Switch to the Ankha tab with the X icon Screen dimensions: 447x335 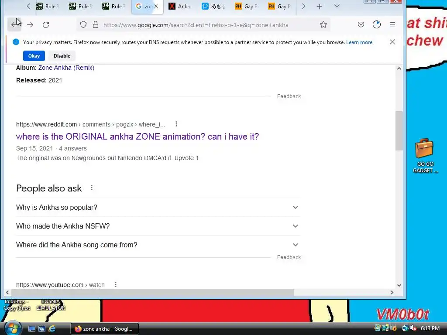(x=180, y=6)
